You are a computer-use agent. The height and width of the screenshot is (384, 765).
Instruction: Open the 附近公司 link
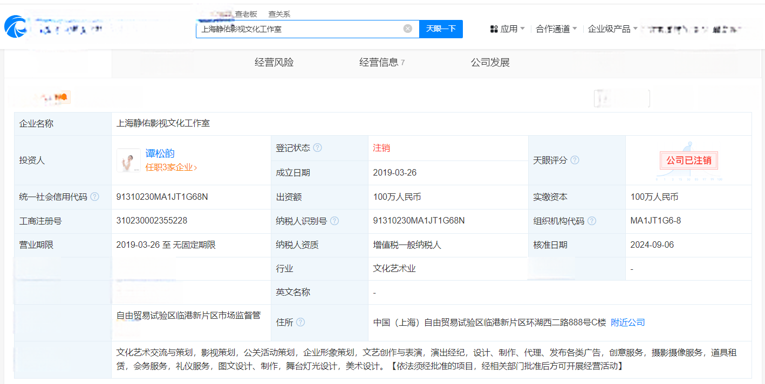tap(627, 322)
